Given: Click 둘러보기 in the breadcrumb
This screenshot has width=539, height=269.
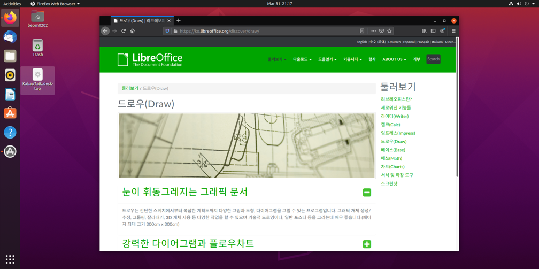Looking at the screenshot, I should [130, 88].
